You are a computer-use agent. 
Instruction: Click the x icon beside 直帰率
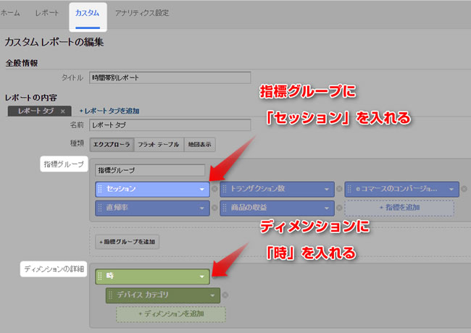coord(215,208)
